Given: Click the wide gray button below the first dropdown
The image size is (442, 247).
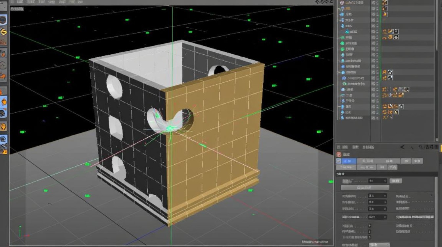Looking at the screenshot, I should 365,187.
